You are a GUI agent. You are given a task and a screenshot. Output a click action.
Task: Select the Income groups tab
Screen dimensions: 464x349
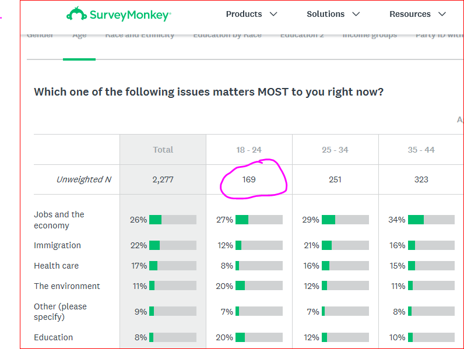click(370, 36)
